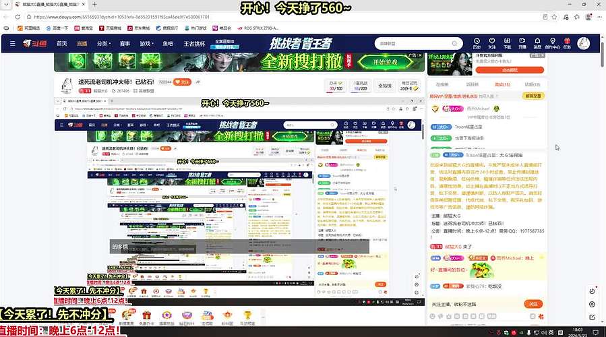Toggle the 英 input method in taskbar
The width and height of the screenshot is (606, 337).
click(x=551, y=332)
